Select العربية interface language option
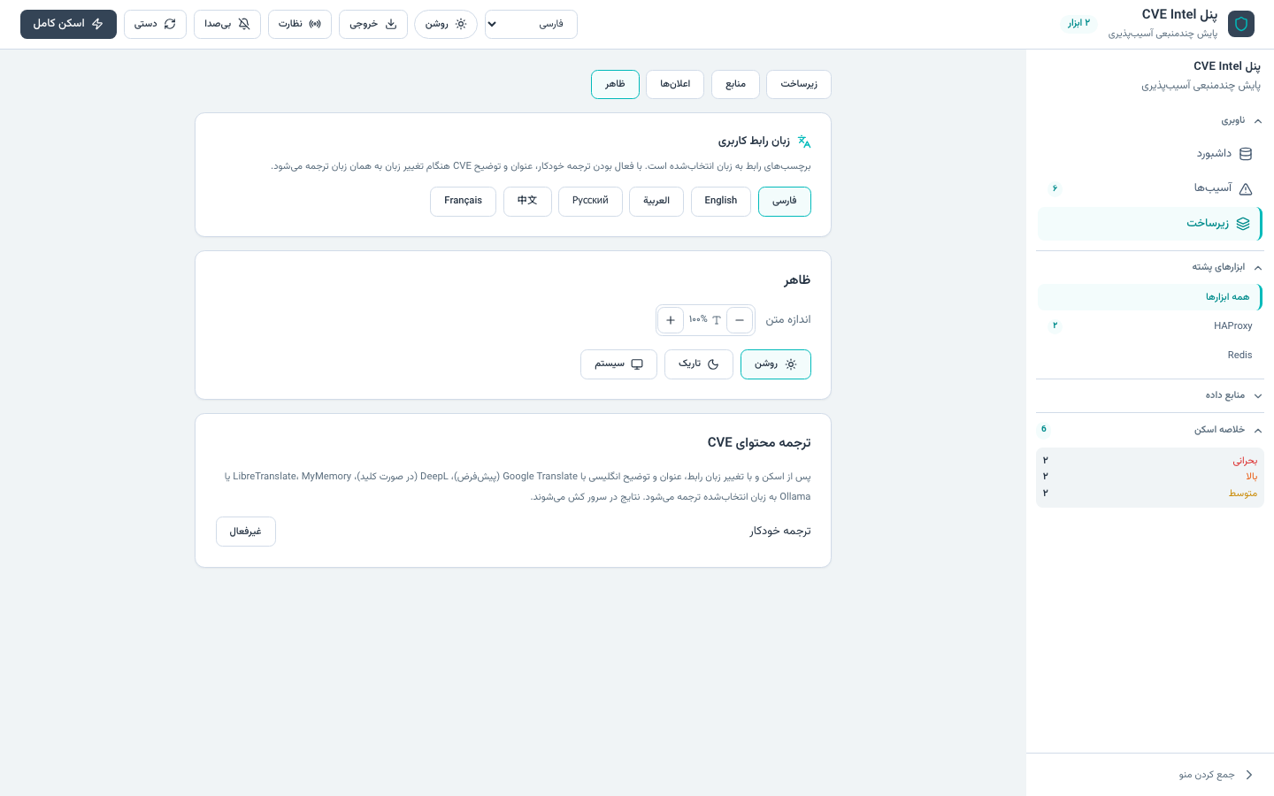 pyautogui.click(x=656, y=202)
